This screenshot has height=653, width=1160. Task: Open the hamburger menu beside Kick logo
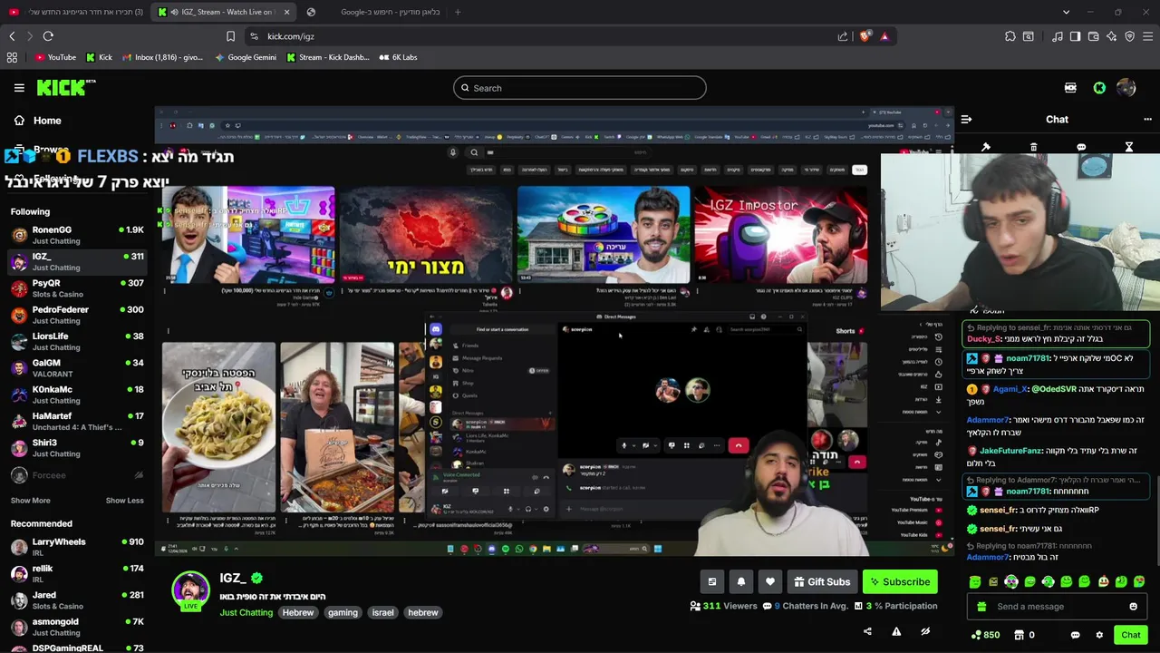pyautogui.click(x=19, y=88)
